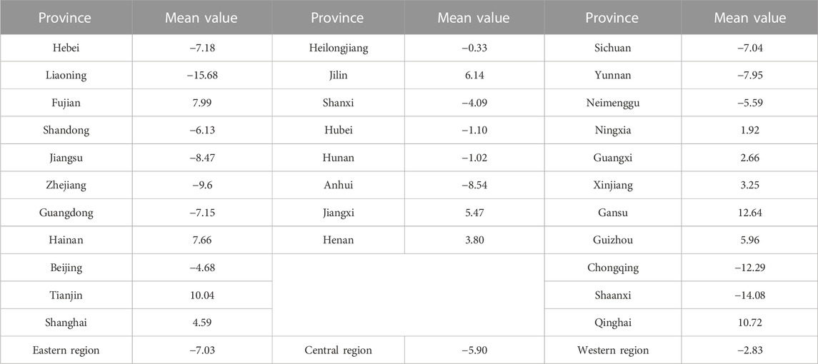Viewport: 818px width, 364px height.
Task: Select the Anhui province cell
Action: (337, 185)
